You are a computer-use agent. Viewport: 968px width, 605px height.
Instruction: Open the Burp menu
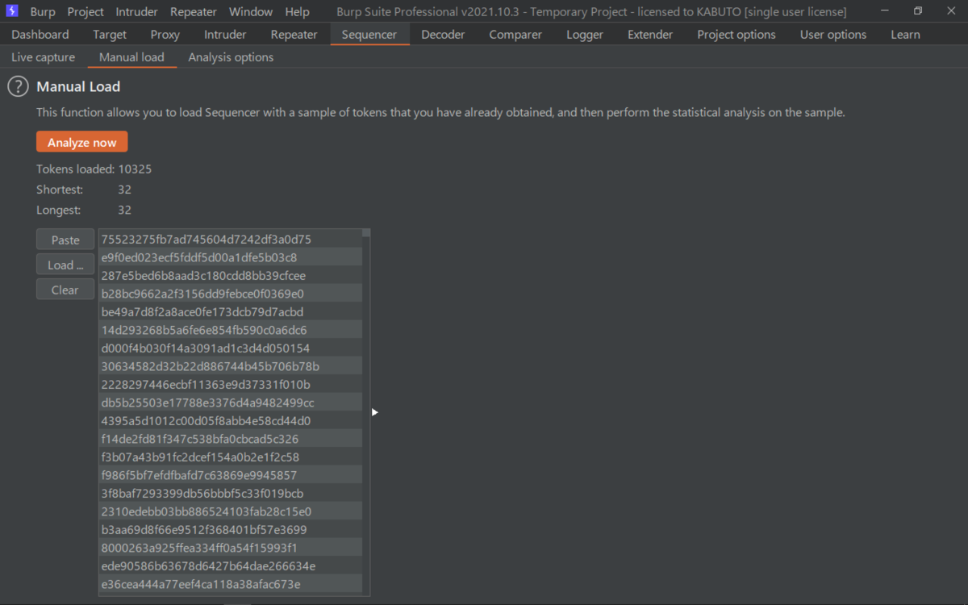(x=43, y=12)
